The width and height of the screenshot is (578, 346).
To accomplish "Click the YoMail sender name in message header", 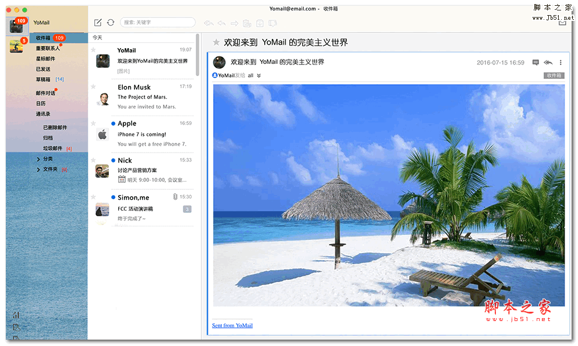I will (226, 75).
